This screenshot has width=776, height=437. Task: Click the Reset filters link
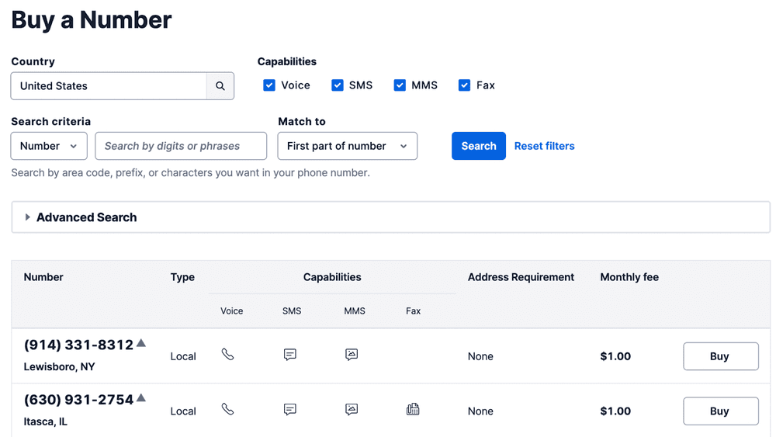coord(544,146)
